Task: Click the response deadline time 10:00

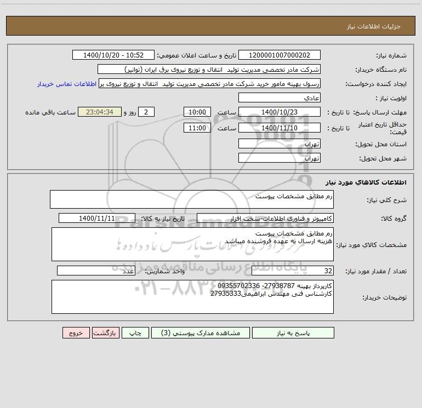Action: pyautogui.click(x=197, y=112)
